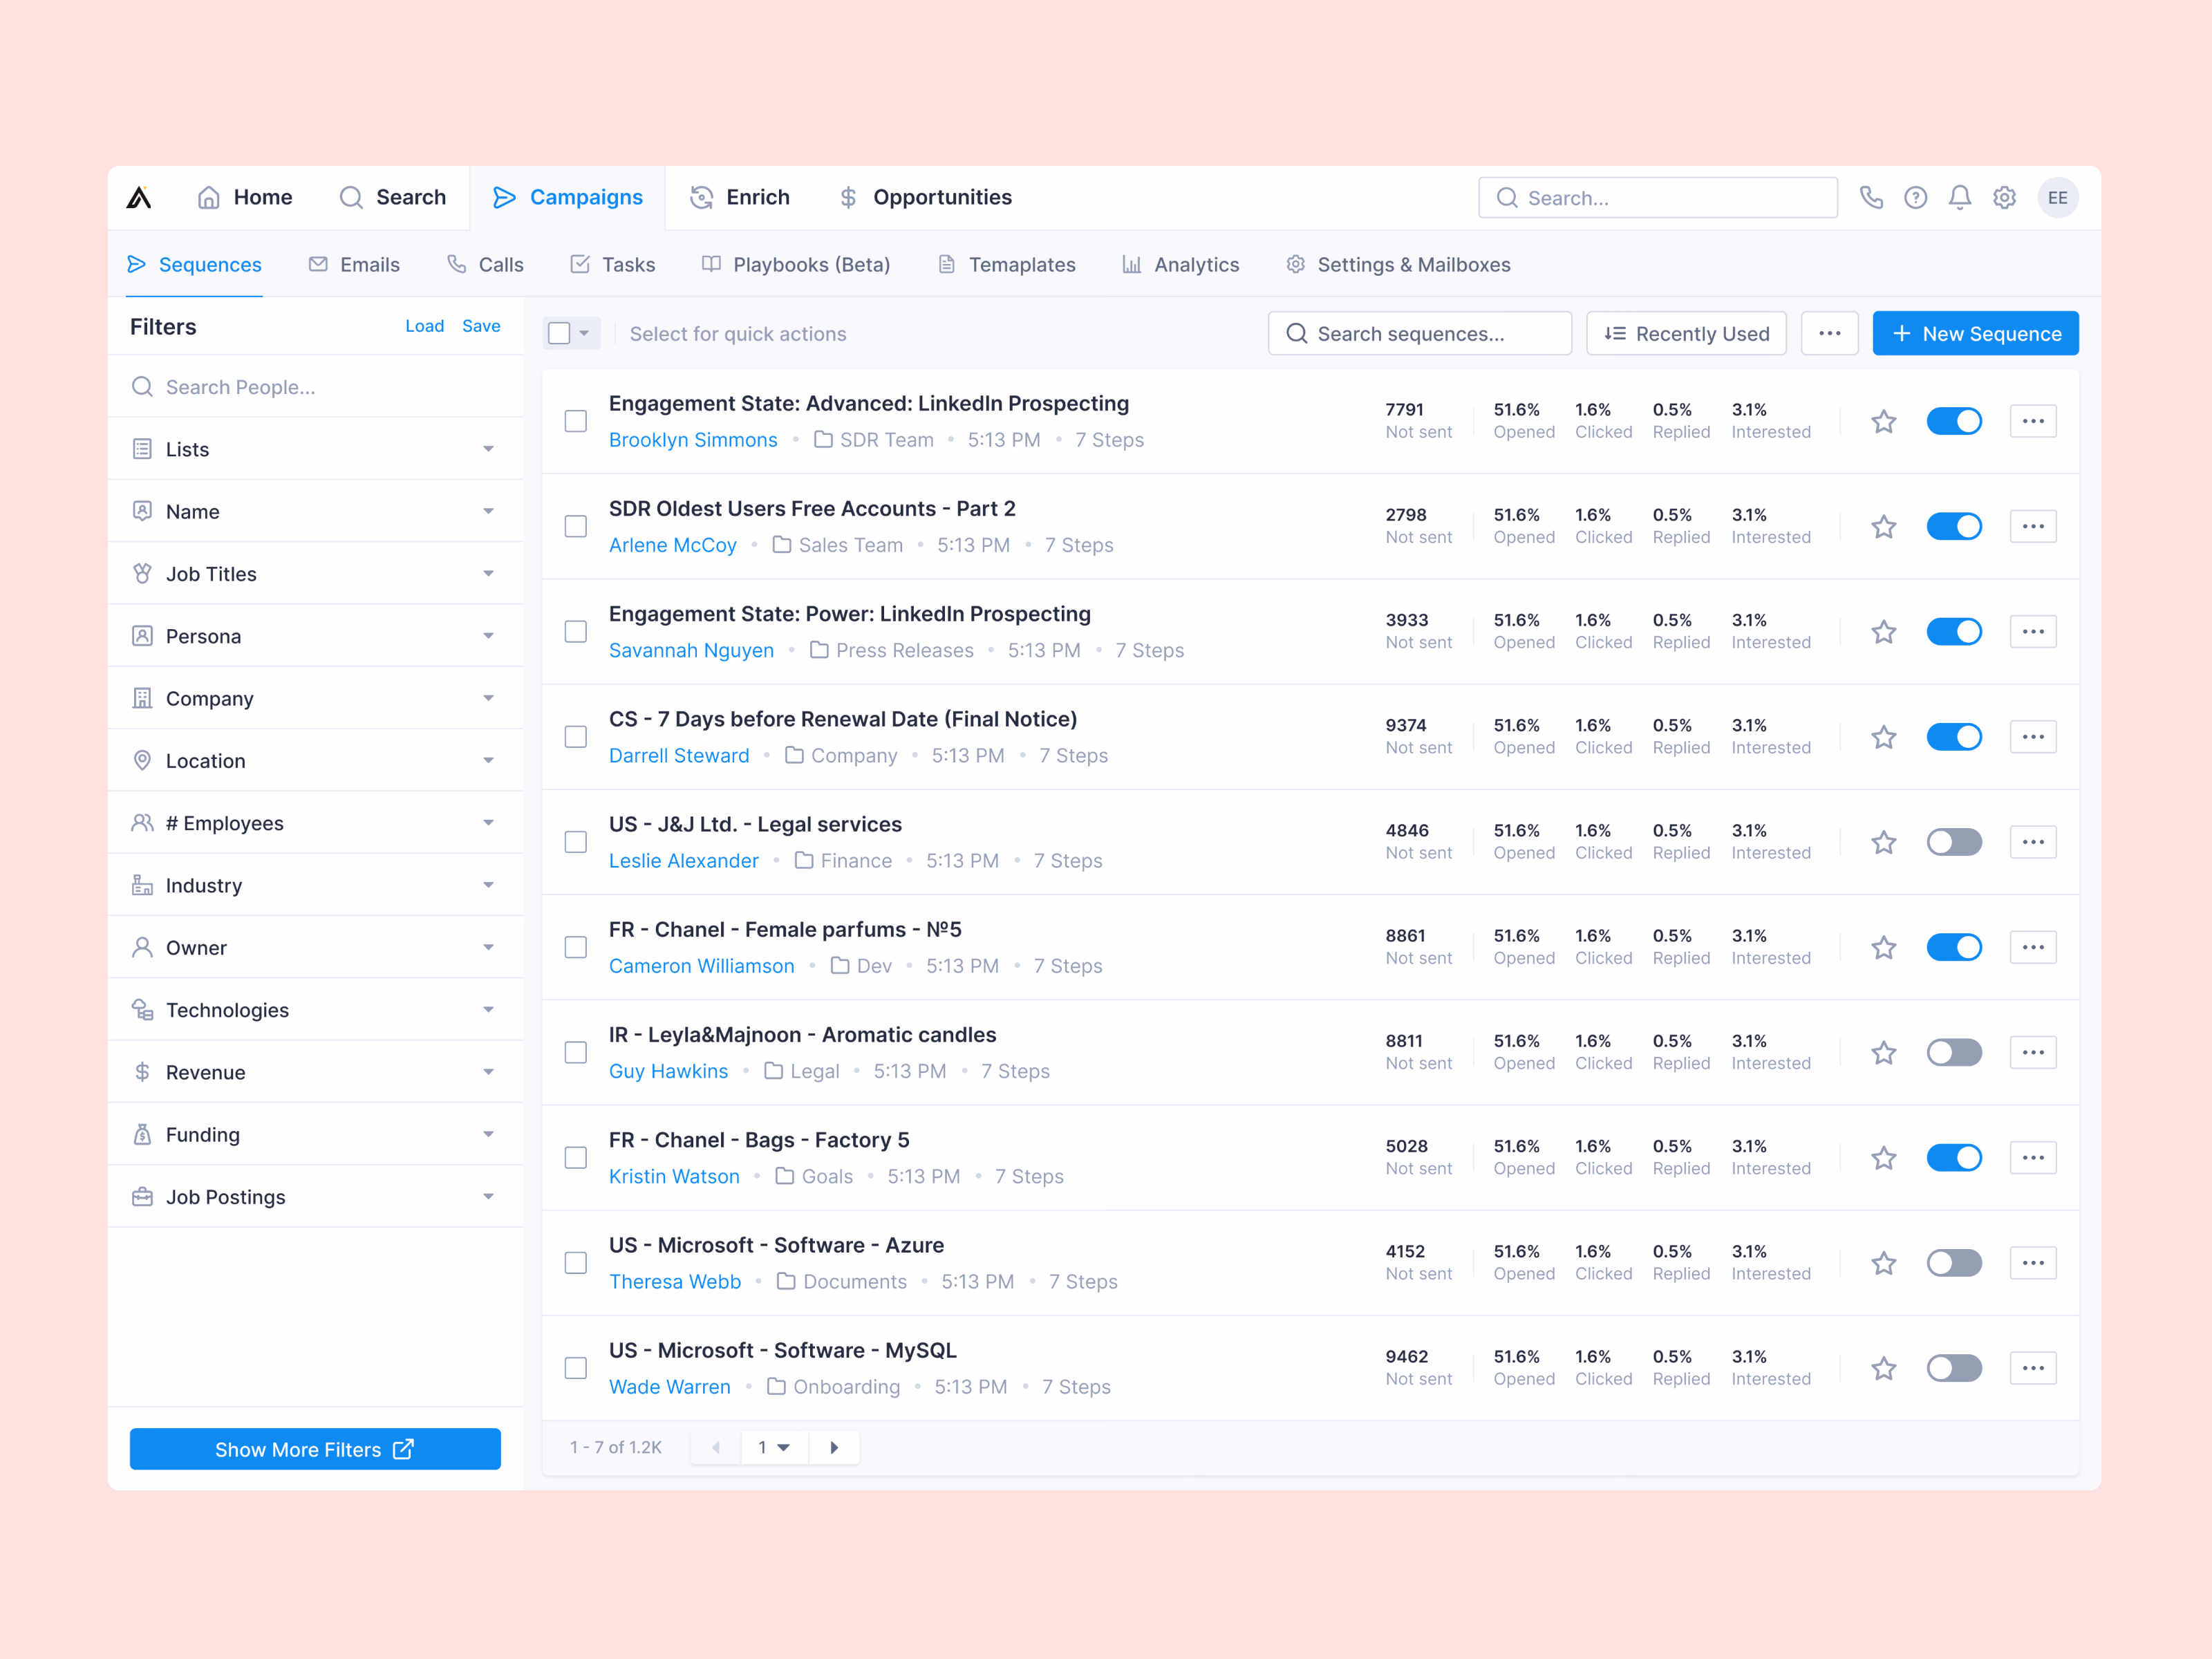Screen dimensions: 2212x1659
Task: Open the Recently Used sort dropdown
Action: (1686, 333)
